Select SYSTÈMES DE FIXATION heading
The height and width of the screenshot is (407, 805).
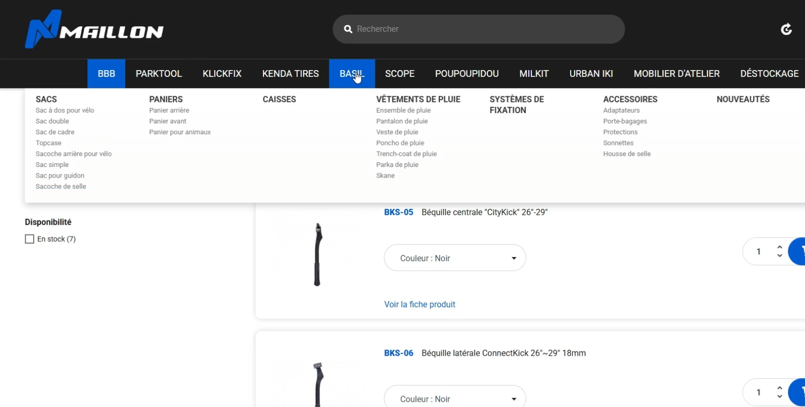pyautogui.click(x=517, y=104)
